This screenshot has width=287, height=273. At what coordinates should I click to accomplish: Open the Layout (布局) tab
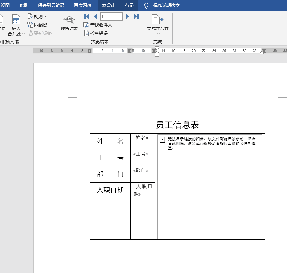(129, 5)
